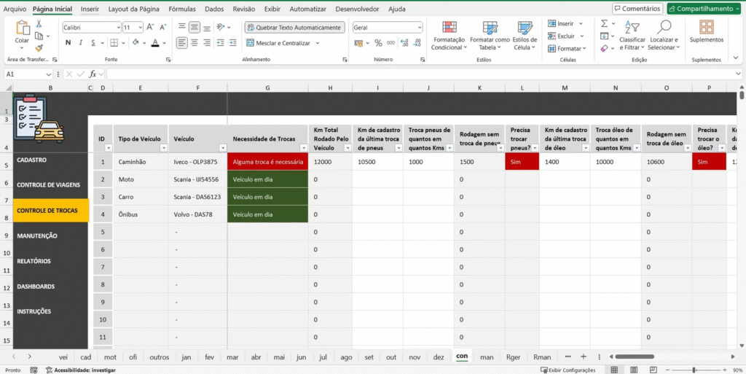Viewport: 746px width, 374px height.
Task: Open the Calibri font name dropdown
Action: coord(118,27)
